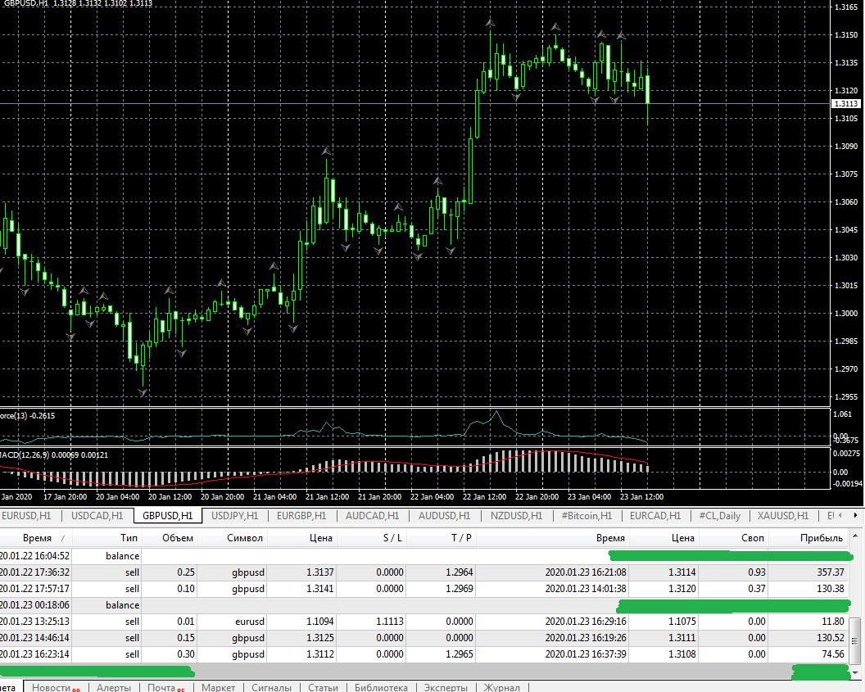Show the AUDCAD,H1 chart tab
Viewport: 865px width, 692px height.
pyautogui.click(x=372, y=516)
